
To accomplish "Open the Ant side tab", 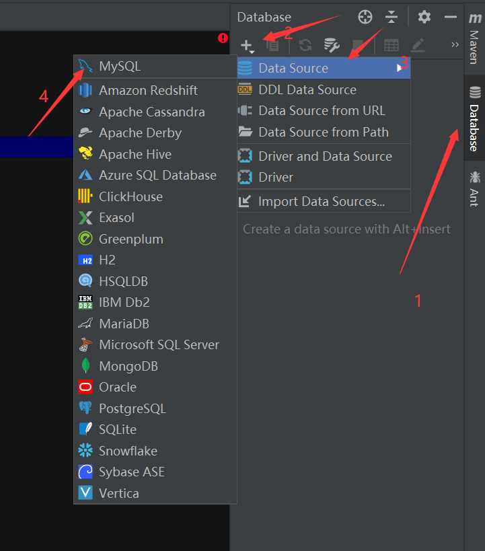I will 474,188.
